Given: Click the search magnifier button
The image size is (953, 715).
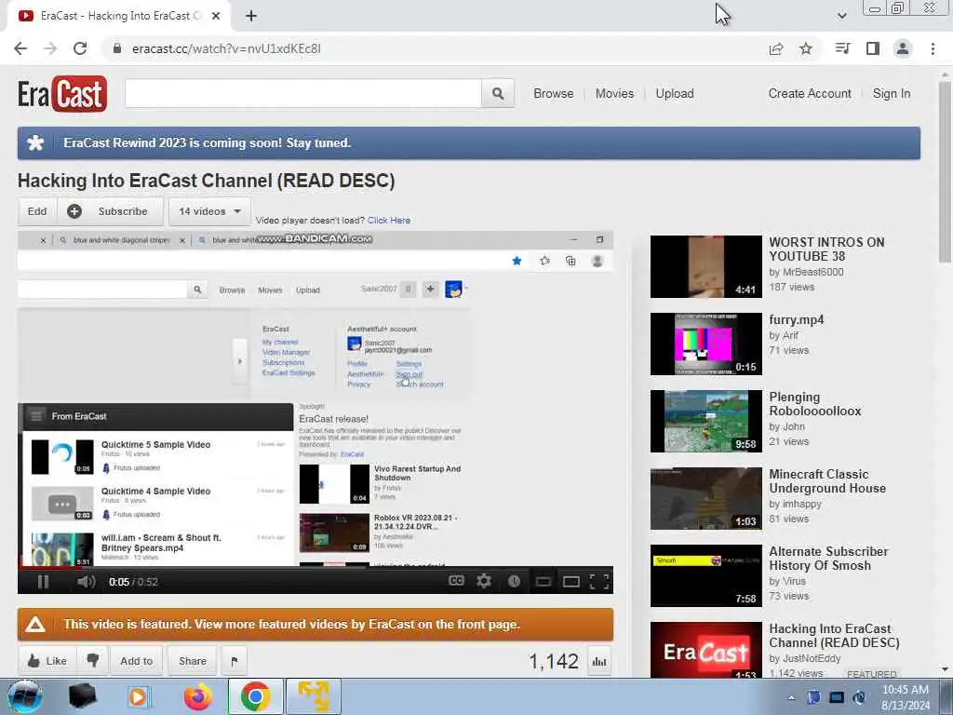Looking at the screenshot, I should click(x=498, y=94).
